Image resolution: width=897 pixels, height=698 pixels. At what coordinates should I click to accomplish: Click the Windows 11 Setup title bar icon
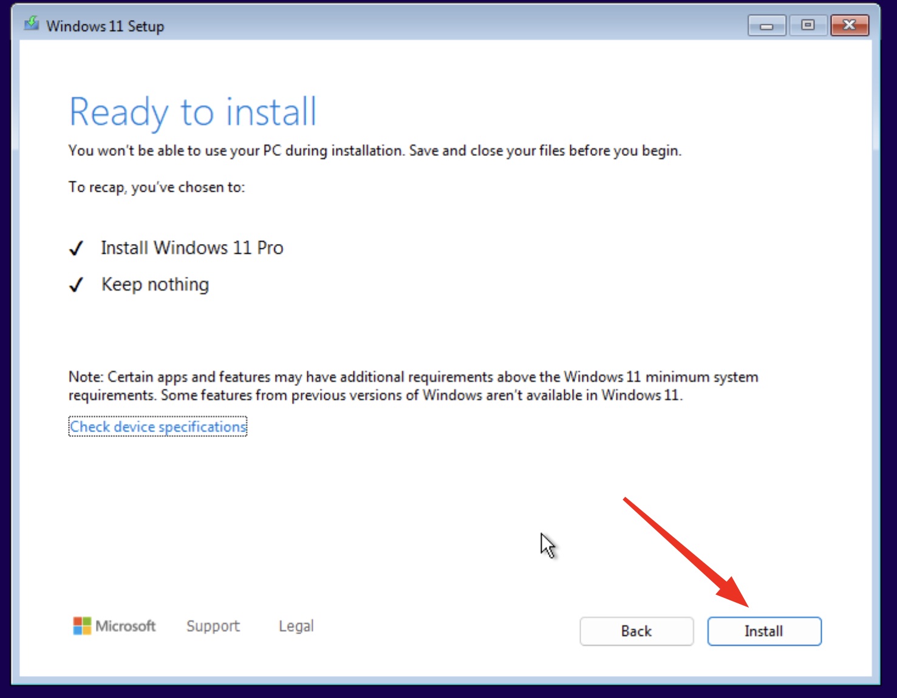tap(31, 25)
